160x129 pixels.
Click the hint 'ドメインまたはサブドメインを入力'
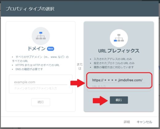(35, 88)
